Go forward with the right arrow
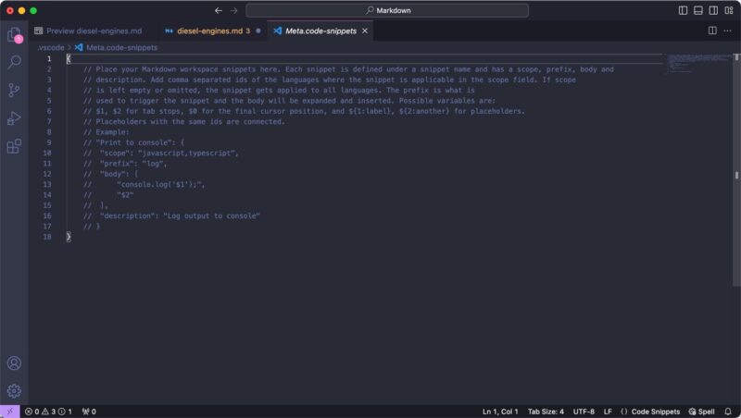This screenshot has height=418, width=741. (x=234, y=10)
